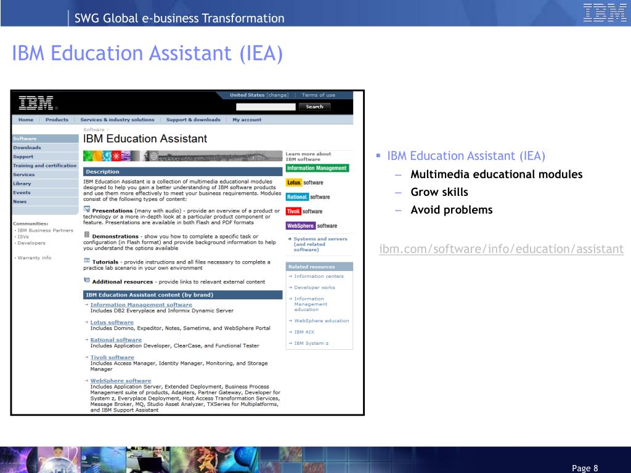Open Systems and servers (and related software)
Image resolution: width=631 pixels, height=473 pixels.
pyautogui.click(x=320, y=244)
